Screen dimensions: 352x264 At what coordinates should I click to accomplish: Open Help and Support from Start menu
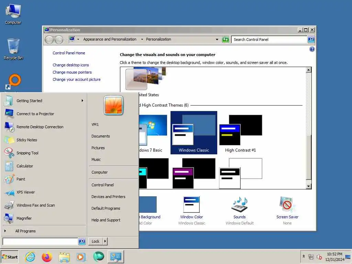[x=106, y=220]
